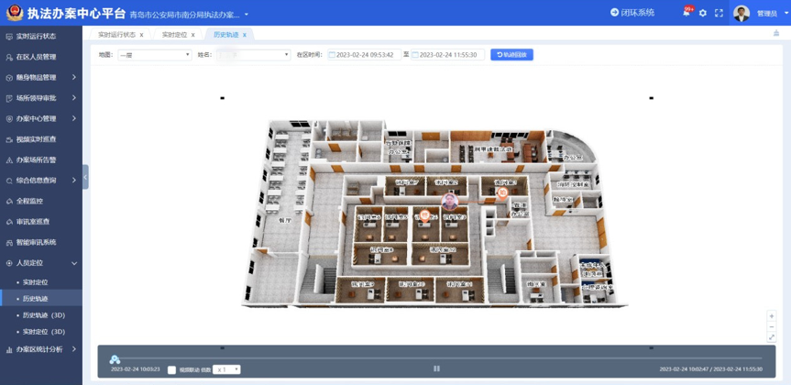Open the settings gear in top bar
This screenshot has width=791, height=385.
tap(703, 13)
